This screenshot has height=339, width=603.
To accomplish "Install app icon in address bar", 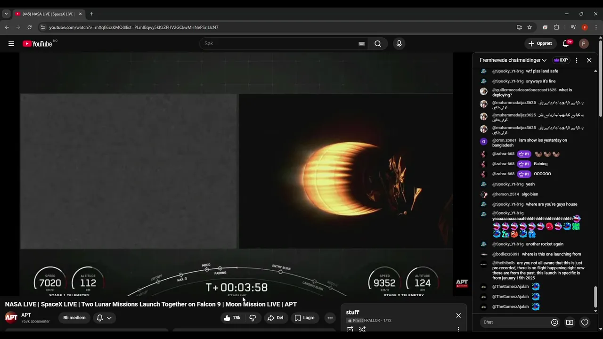I will point(519,27).
